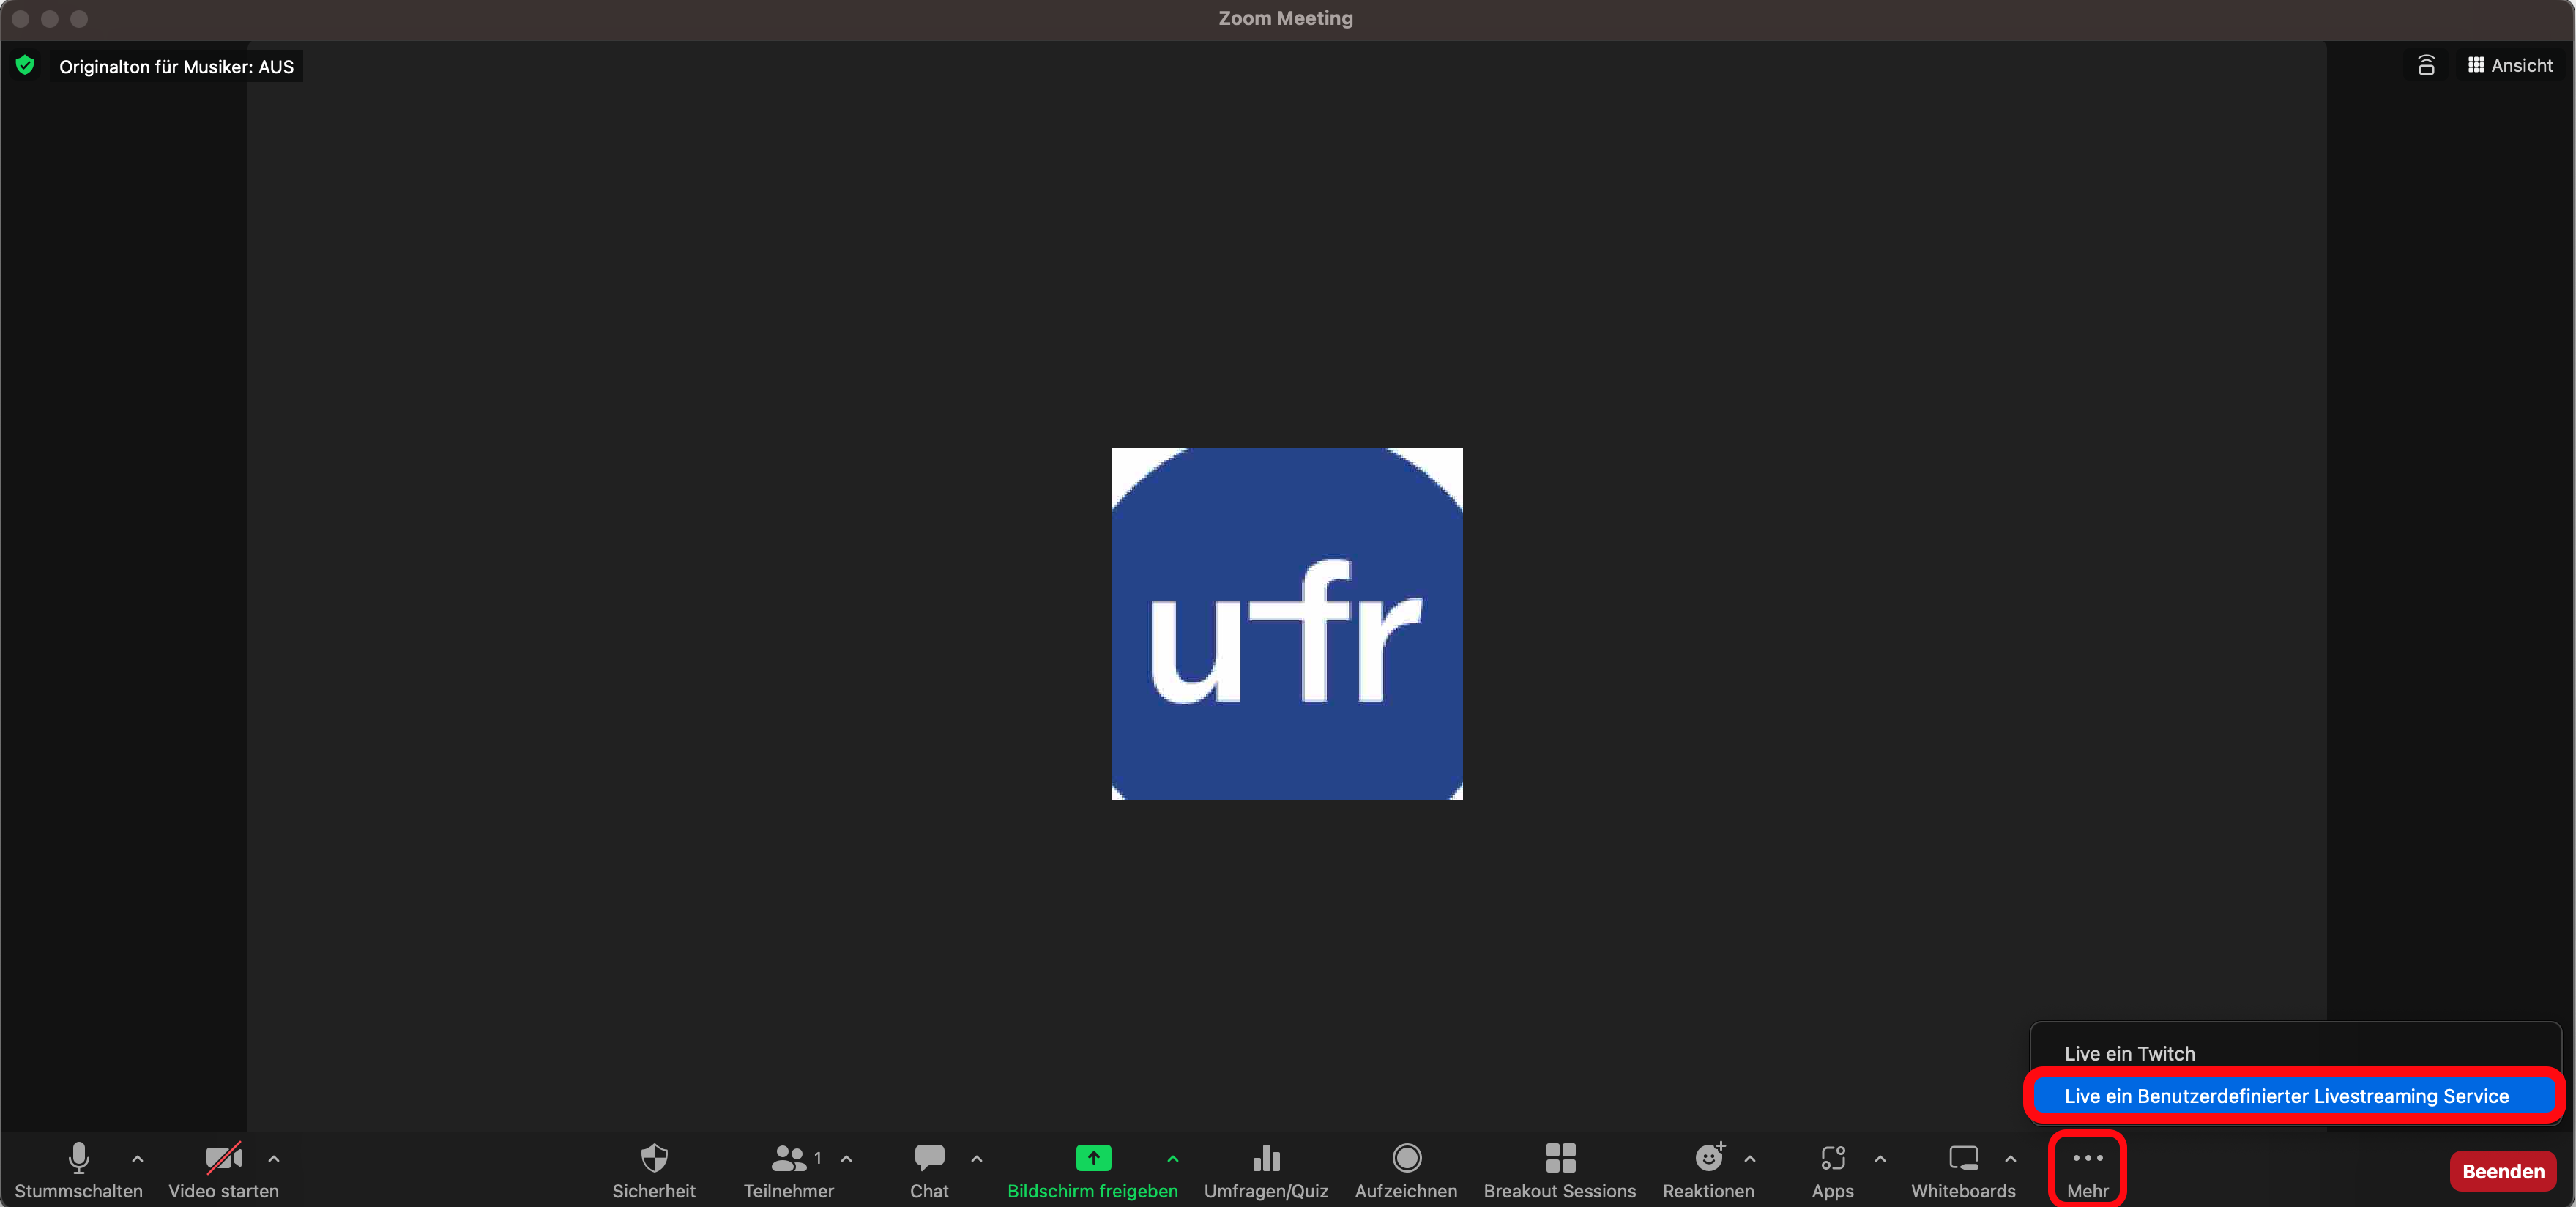The image size is (2576, 1207).
Task: Expand green chevron beside Bildschirm freigeben
Action: click(x=1173, y=1159)
